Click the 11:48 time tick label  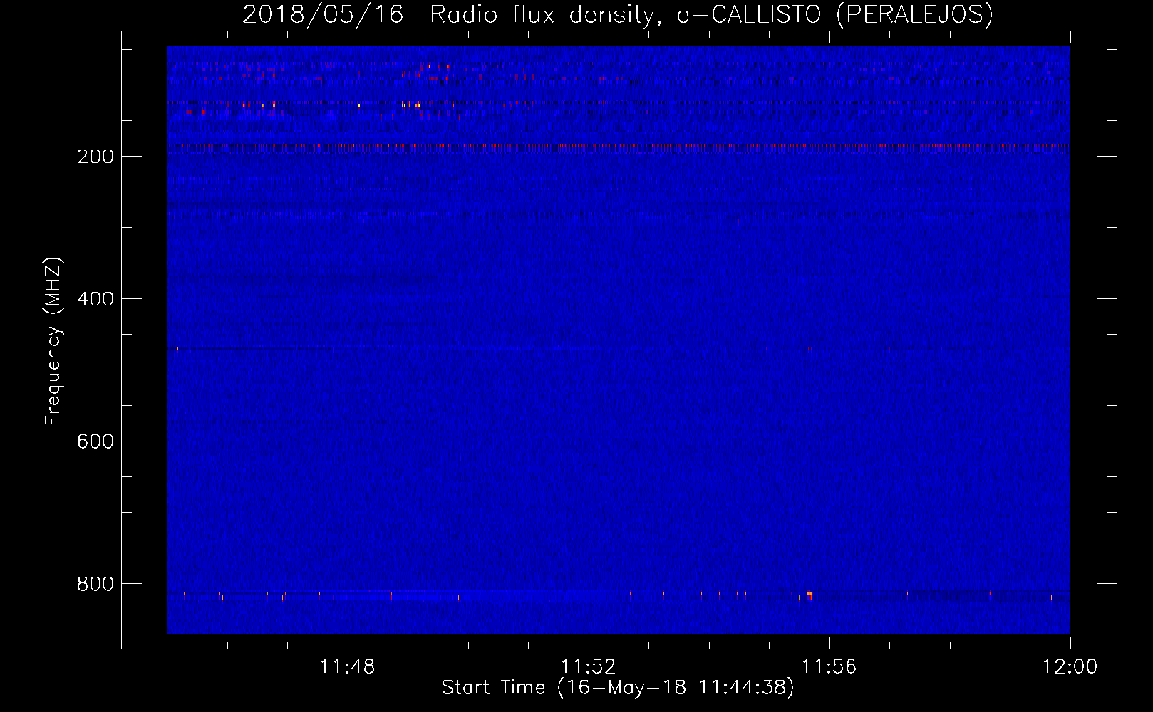pyautogui.click(x=348, y=667)
